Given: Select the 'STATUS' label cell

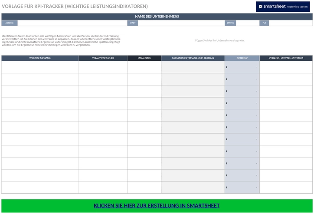Looking at the screenshot, I should [230, 23].
